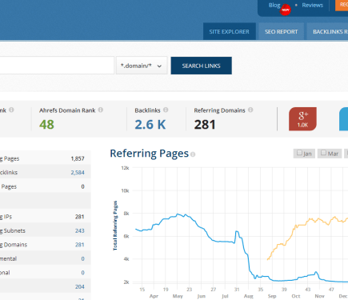This screenshot has height=300, width=348.
Task: Switch to the SEO Report tab
Action: [281, 31]
